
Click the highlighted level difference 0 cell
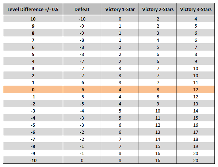33,90
